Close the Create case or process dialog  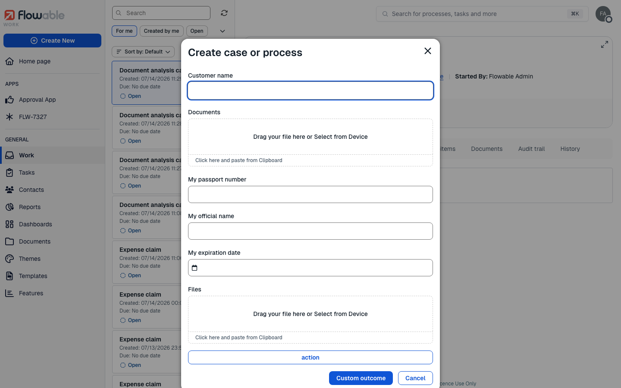coord(428,51)
